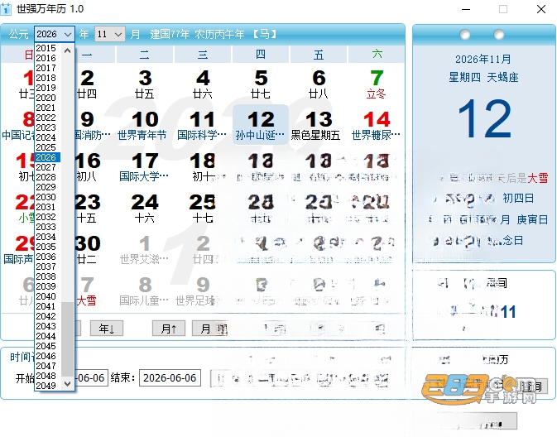557x437 pixels.
Task: Select November 14 世界糖尿 cell
Action: coord(377,125)
